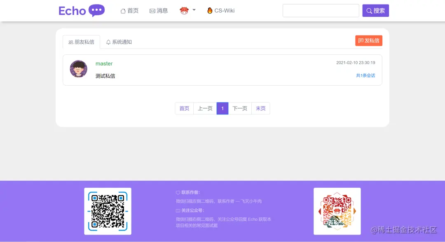The height and width of the screenshot is (242, 445).
Task: Open the envelope icon next to 消息
Action: click(152, 10)
